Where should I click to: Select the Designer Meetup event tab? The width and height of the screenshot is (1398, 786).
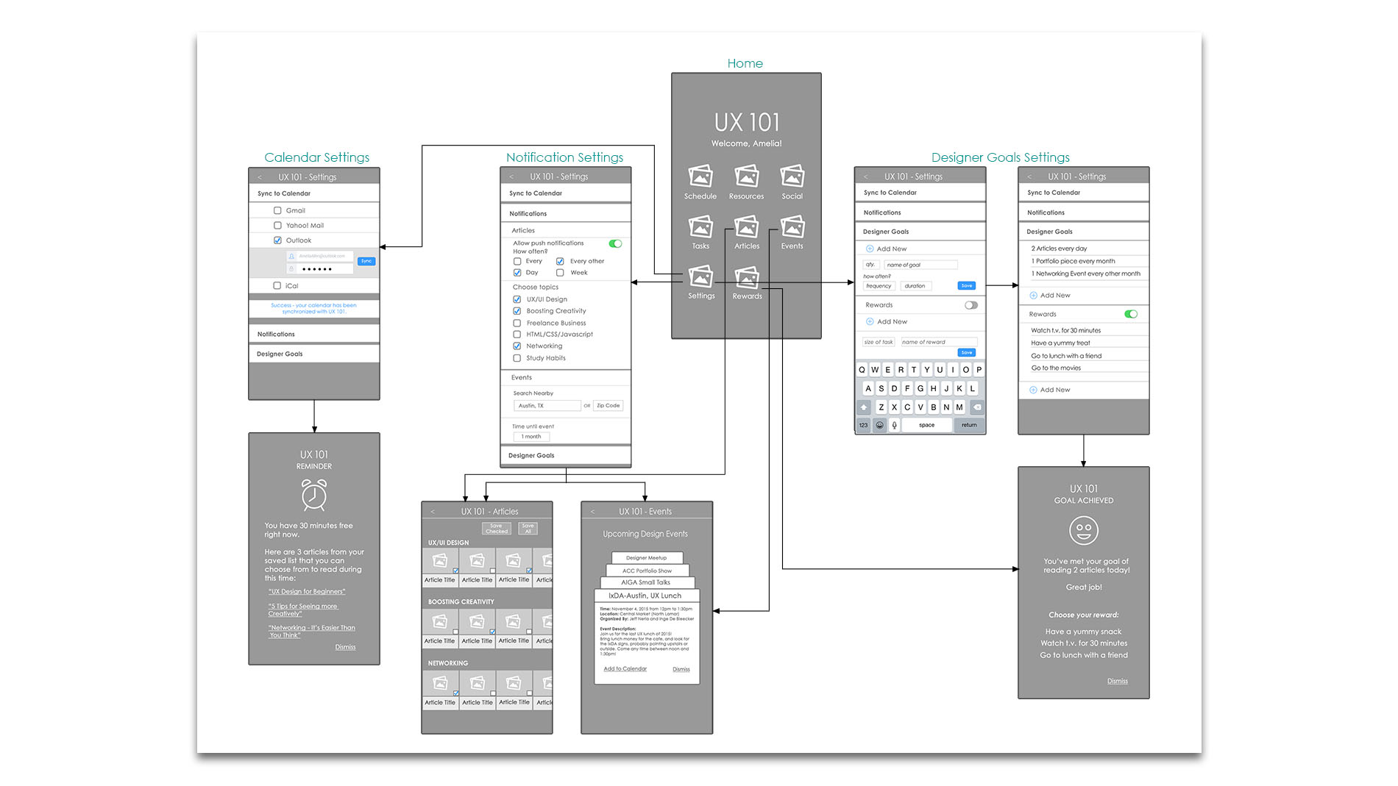tap(647, 558)
